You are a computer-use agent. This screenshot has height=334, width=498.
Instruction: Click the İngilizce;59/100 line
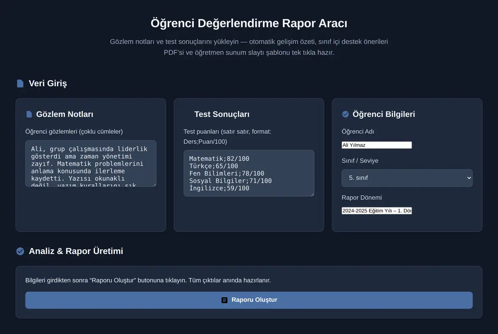coord(219,188)
